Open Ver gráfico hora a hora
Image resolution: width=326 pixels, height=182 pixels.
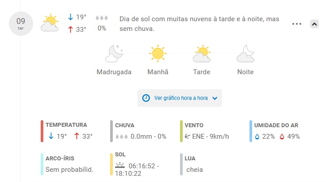click(180, 98)
